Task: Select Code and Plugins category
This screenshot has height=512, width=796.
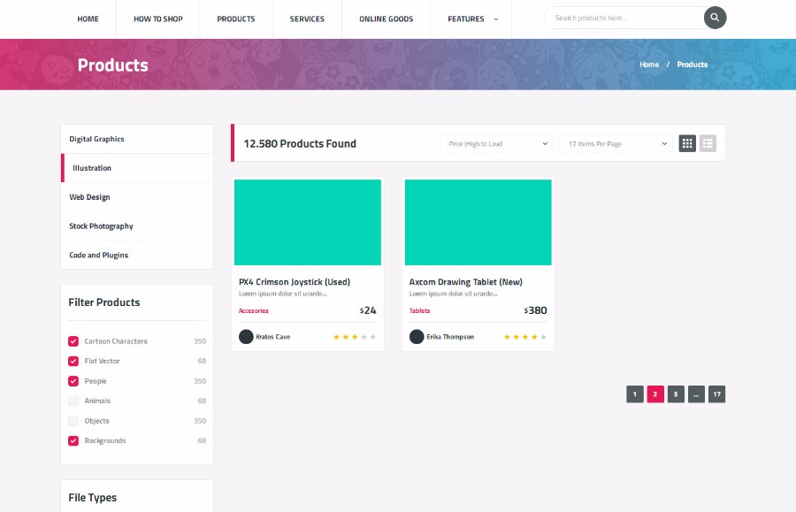Action: click(137, 255)
